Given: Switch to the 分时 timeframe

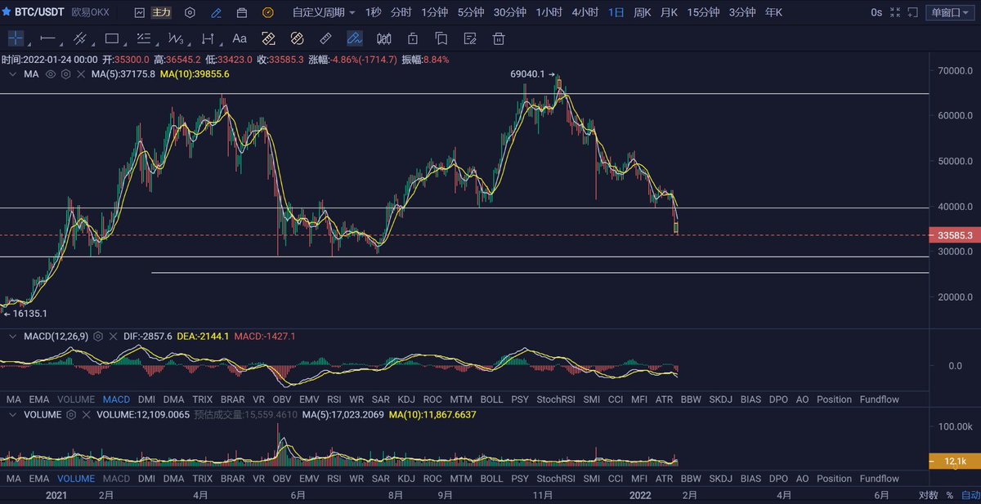Looking at the screenshot, I should pos(401,13).
